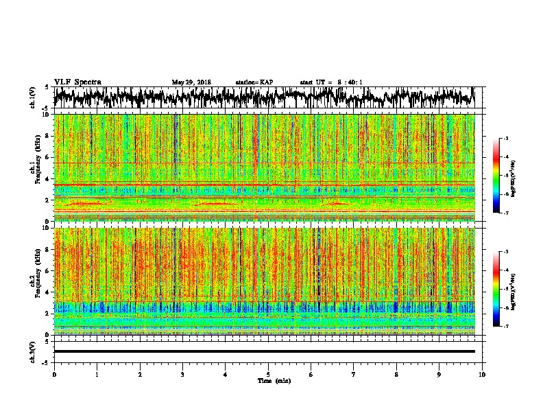The width and height of the screenshot is (543, 420).
Task: Click inside the ch.1 spectrogram panel
Action: 264,167
